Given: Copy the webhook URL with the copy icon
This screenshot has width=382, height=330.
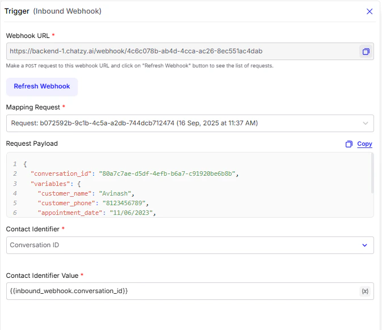Looking at the screenshot, I should [366, 52].
